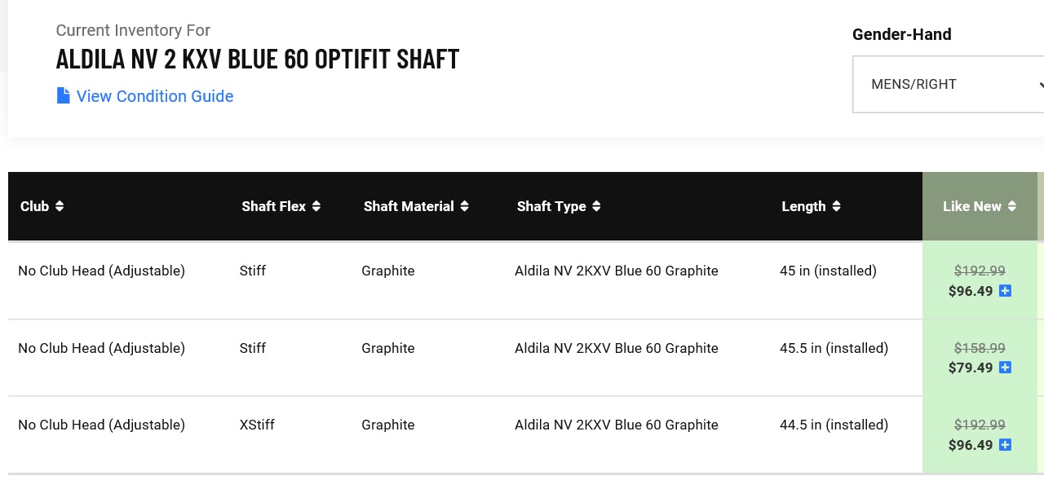Select the Like New column header
The width and height of the screenshot is (1044, 489).
(x=971, y=206)
